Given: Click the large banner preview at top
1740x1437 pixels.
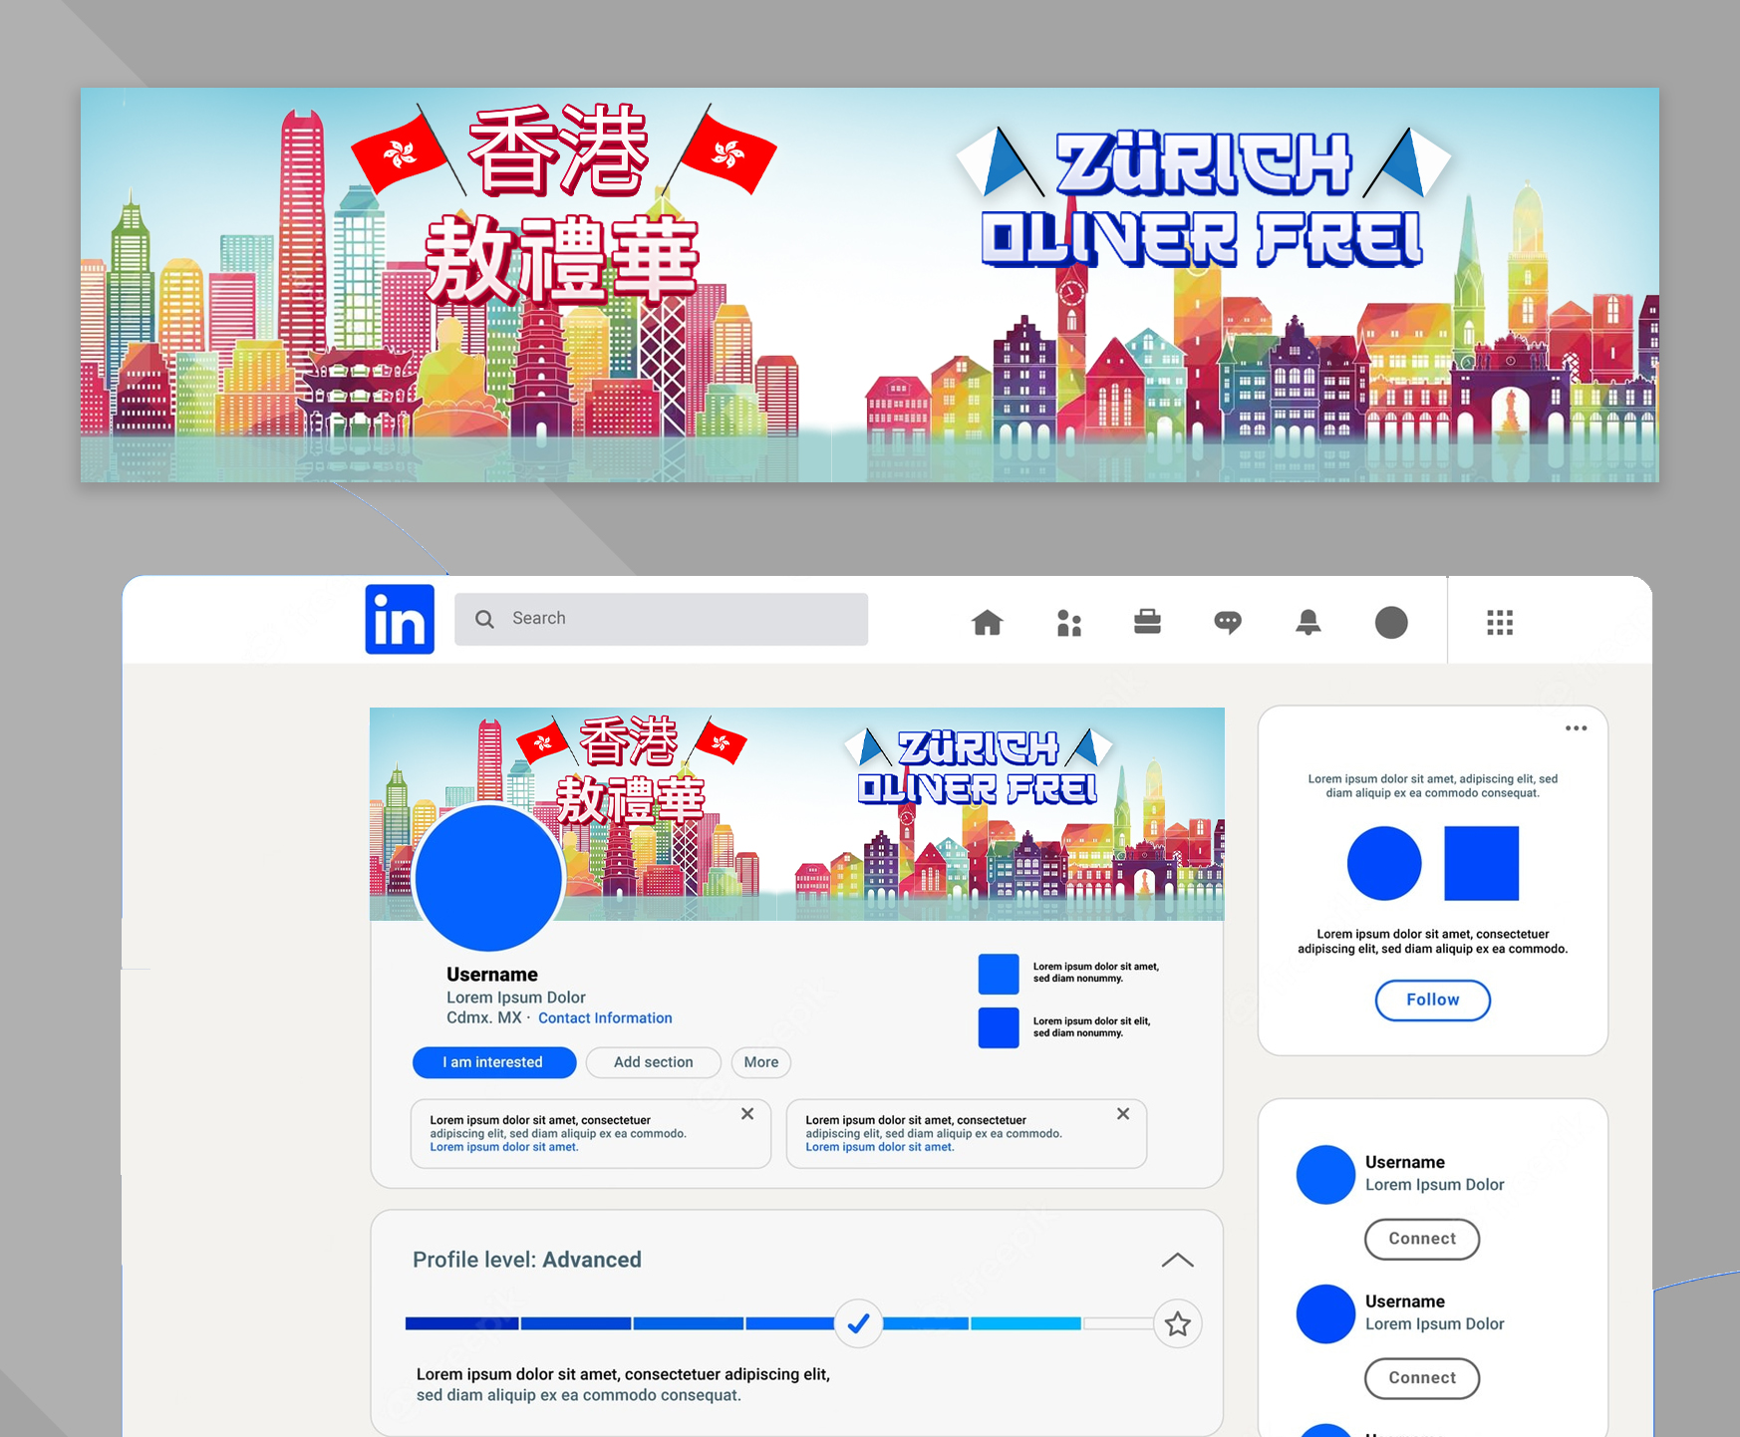Looking at the screenshot, I should pos(870,285).
